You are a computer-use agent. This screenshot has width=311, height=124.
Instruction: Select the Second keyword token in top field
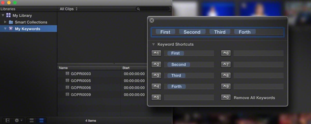(192, 32)
